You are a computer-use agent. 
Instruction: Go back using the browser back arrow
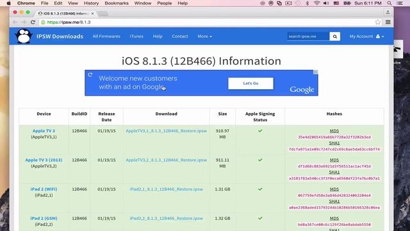[x=15, y=22]
